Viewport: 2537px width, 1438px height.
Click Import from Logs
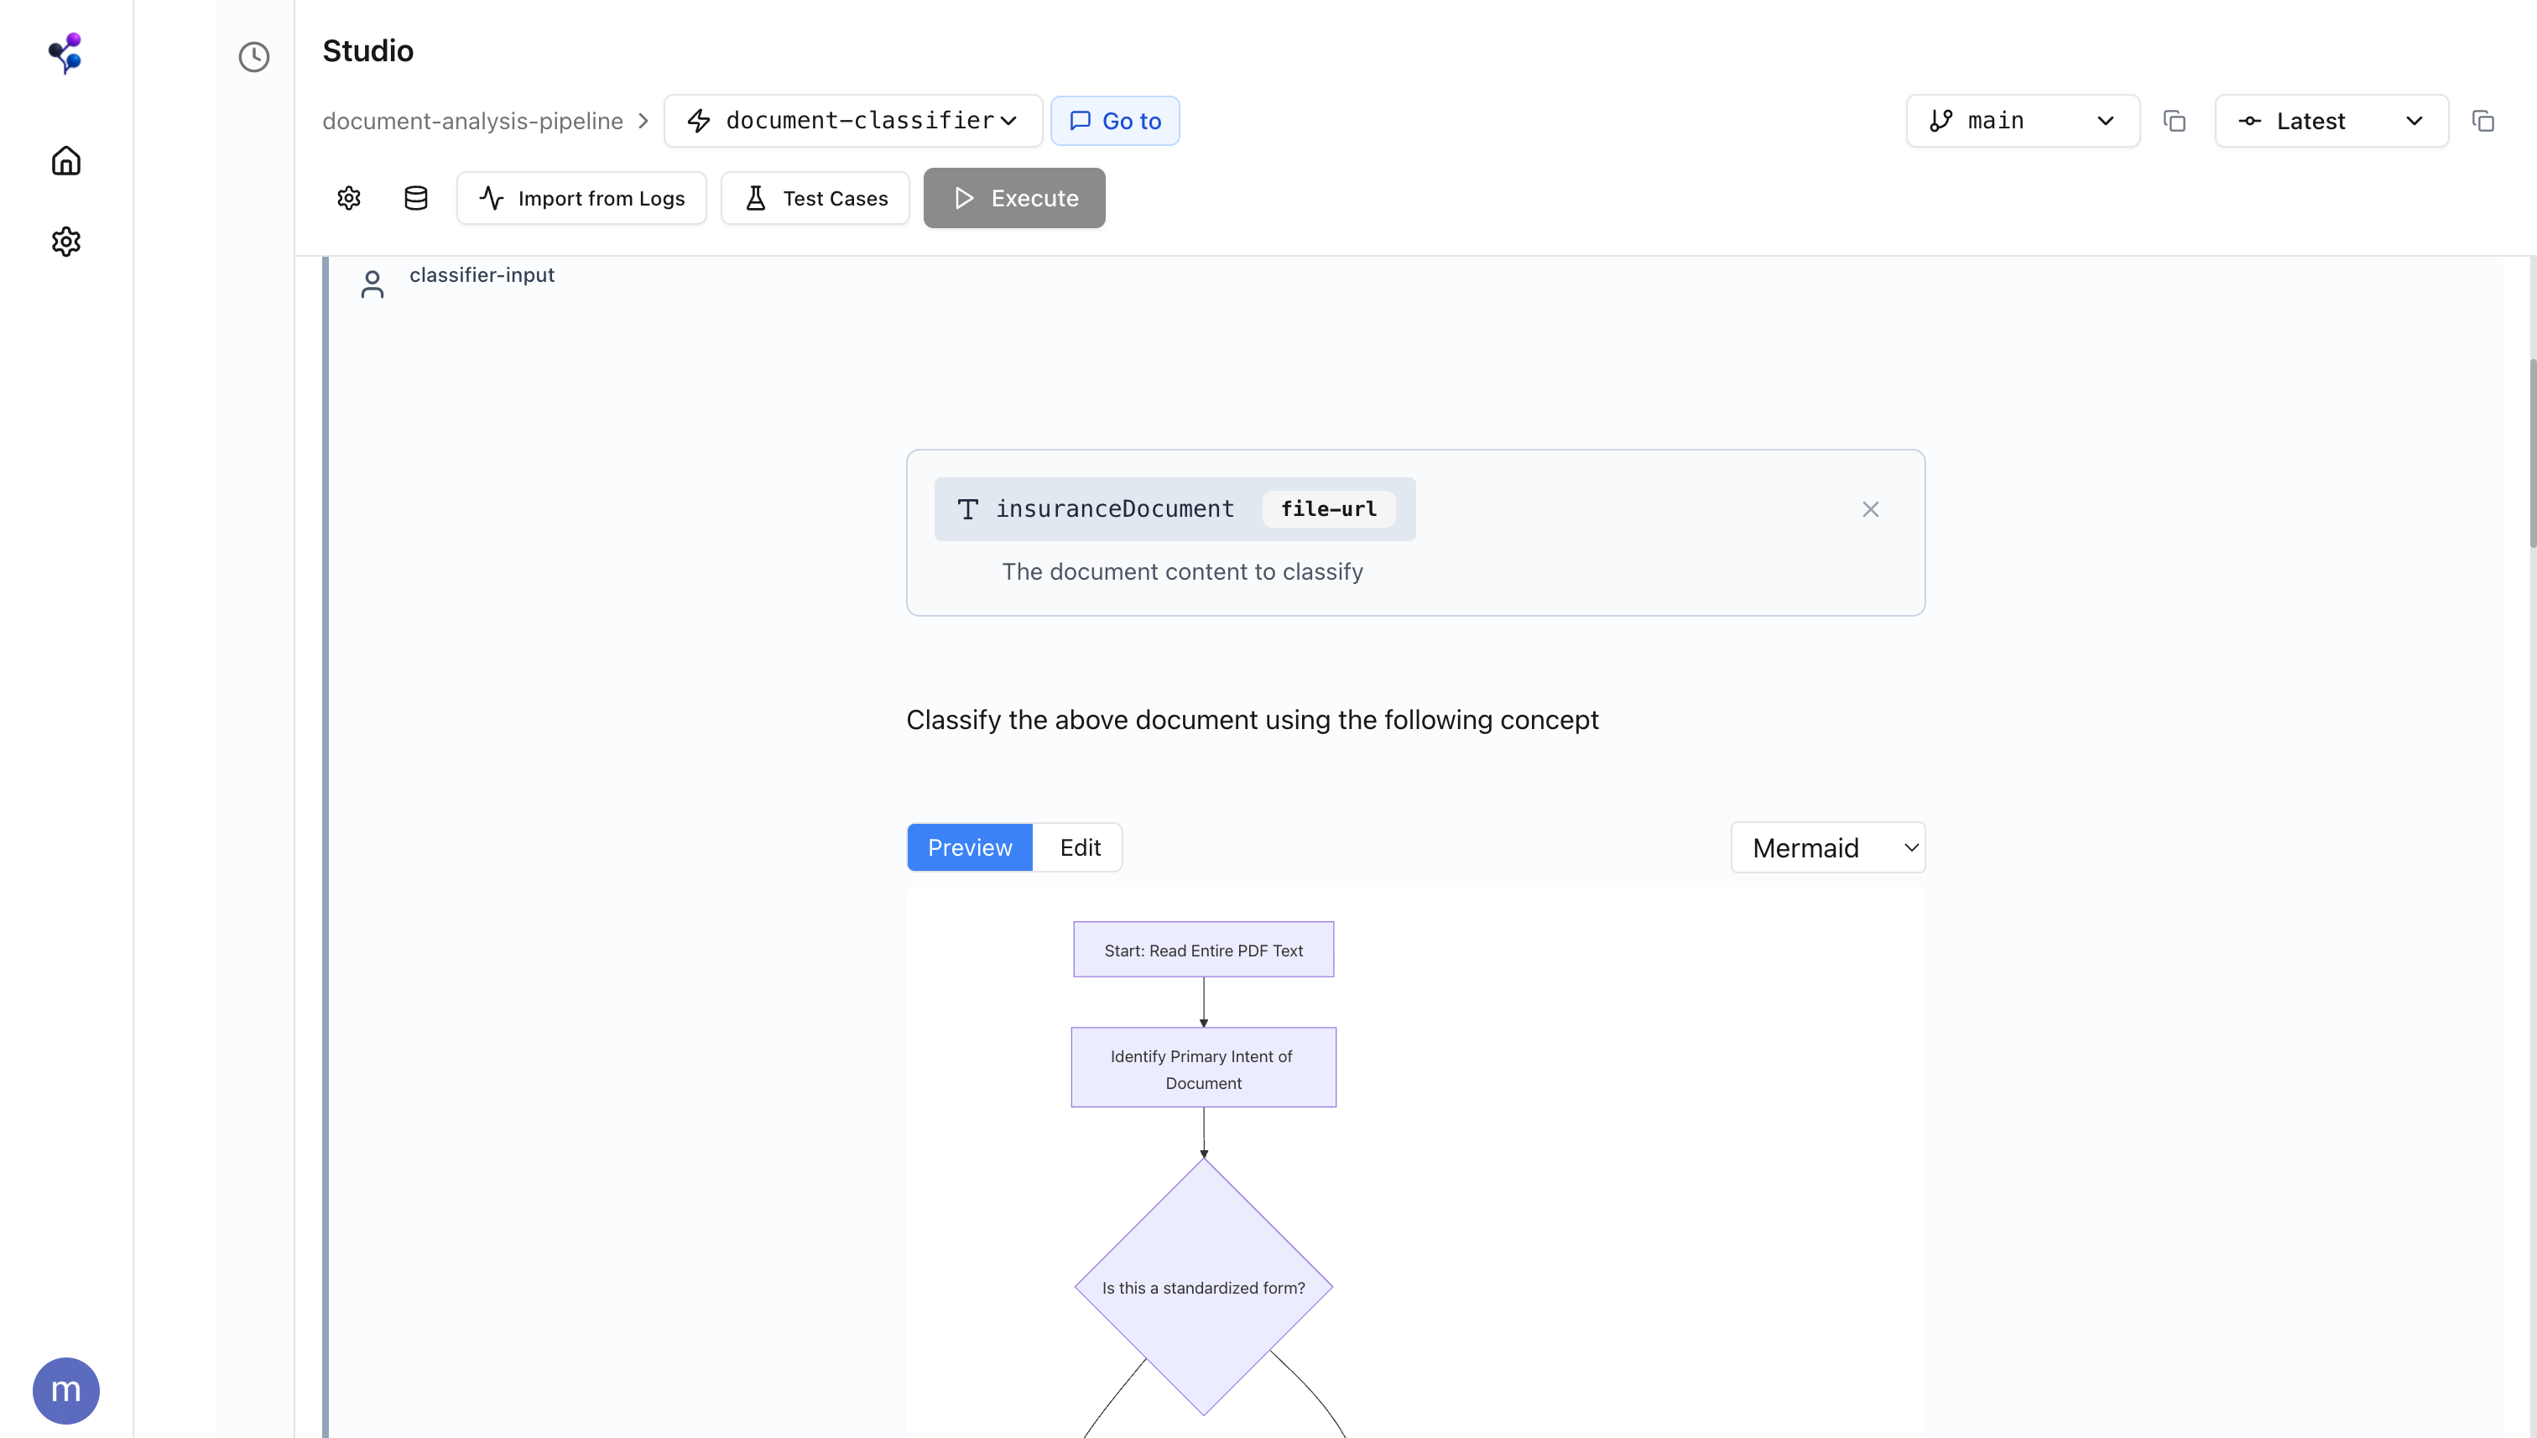pyautogui.click(x=581, y=197)
